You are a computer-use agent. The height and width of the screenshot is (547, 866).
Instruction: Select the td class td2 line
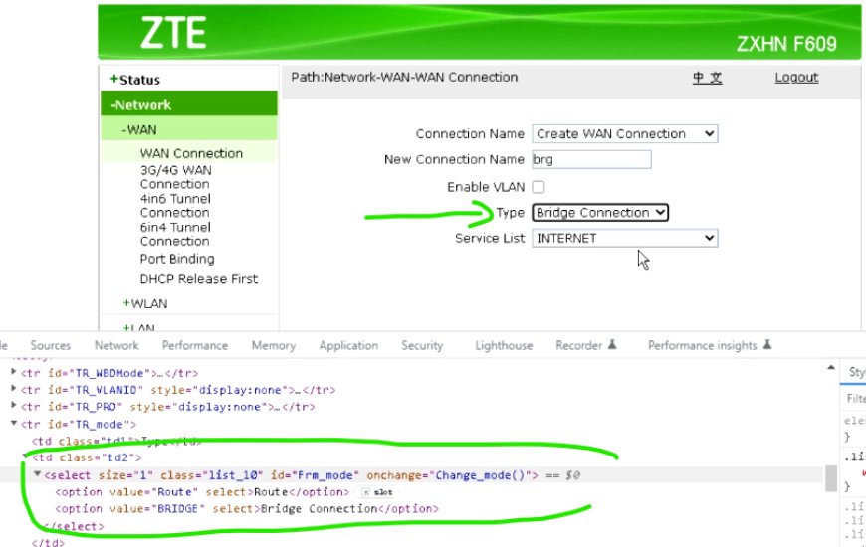(87, 458)
